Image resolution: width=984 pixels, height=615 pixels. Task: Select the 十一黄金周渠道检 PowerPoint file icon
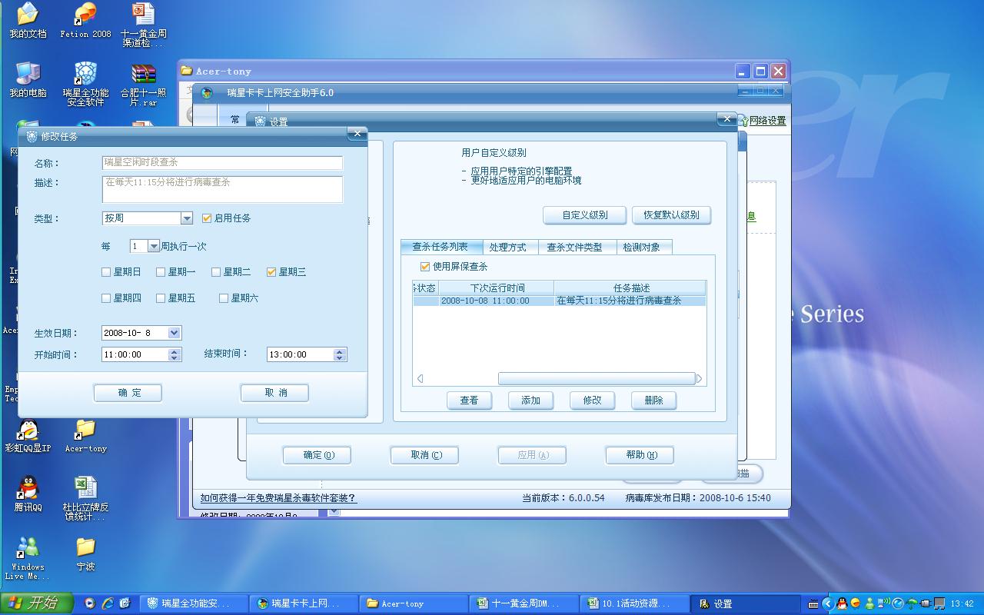[x=143, y=25]
